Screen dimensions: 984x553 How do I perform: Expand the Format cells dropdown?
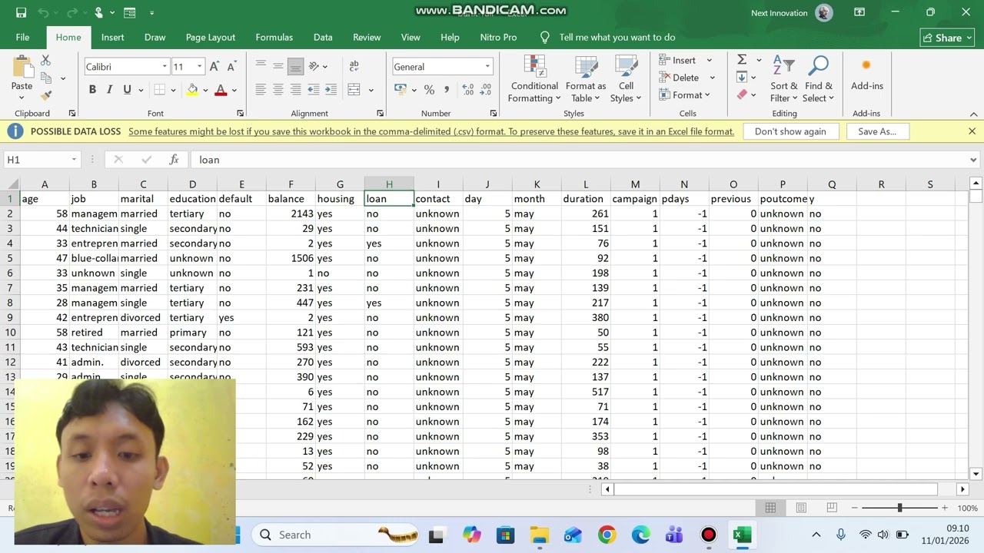[x=684, y=95]
